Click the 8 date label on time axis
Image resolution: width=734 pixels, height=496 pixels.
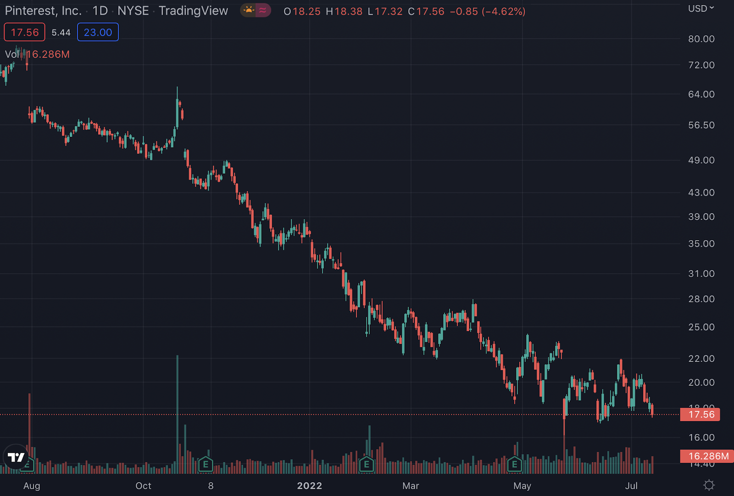pyautogui.click(x=211, y=486)
